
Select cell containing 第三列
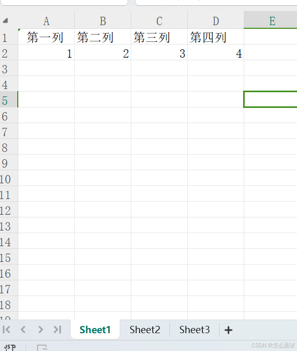(x=159, y=37)
